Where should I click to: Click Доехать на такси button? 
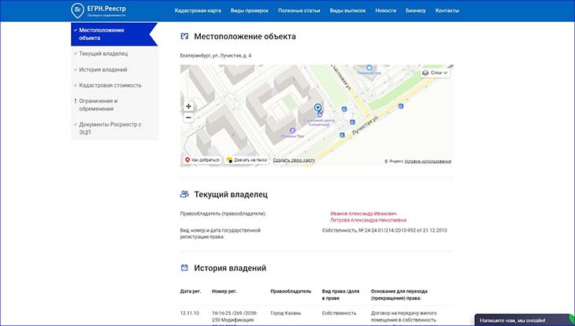pos(247,160)
